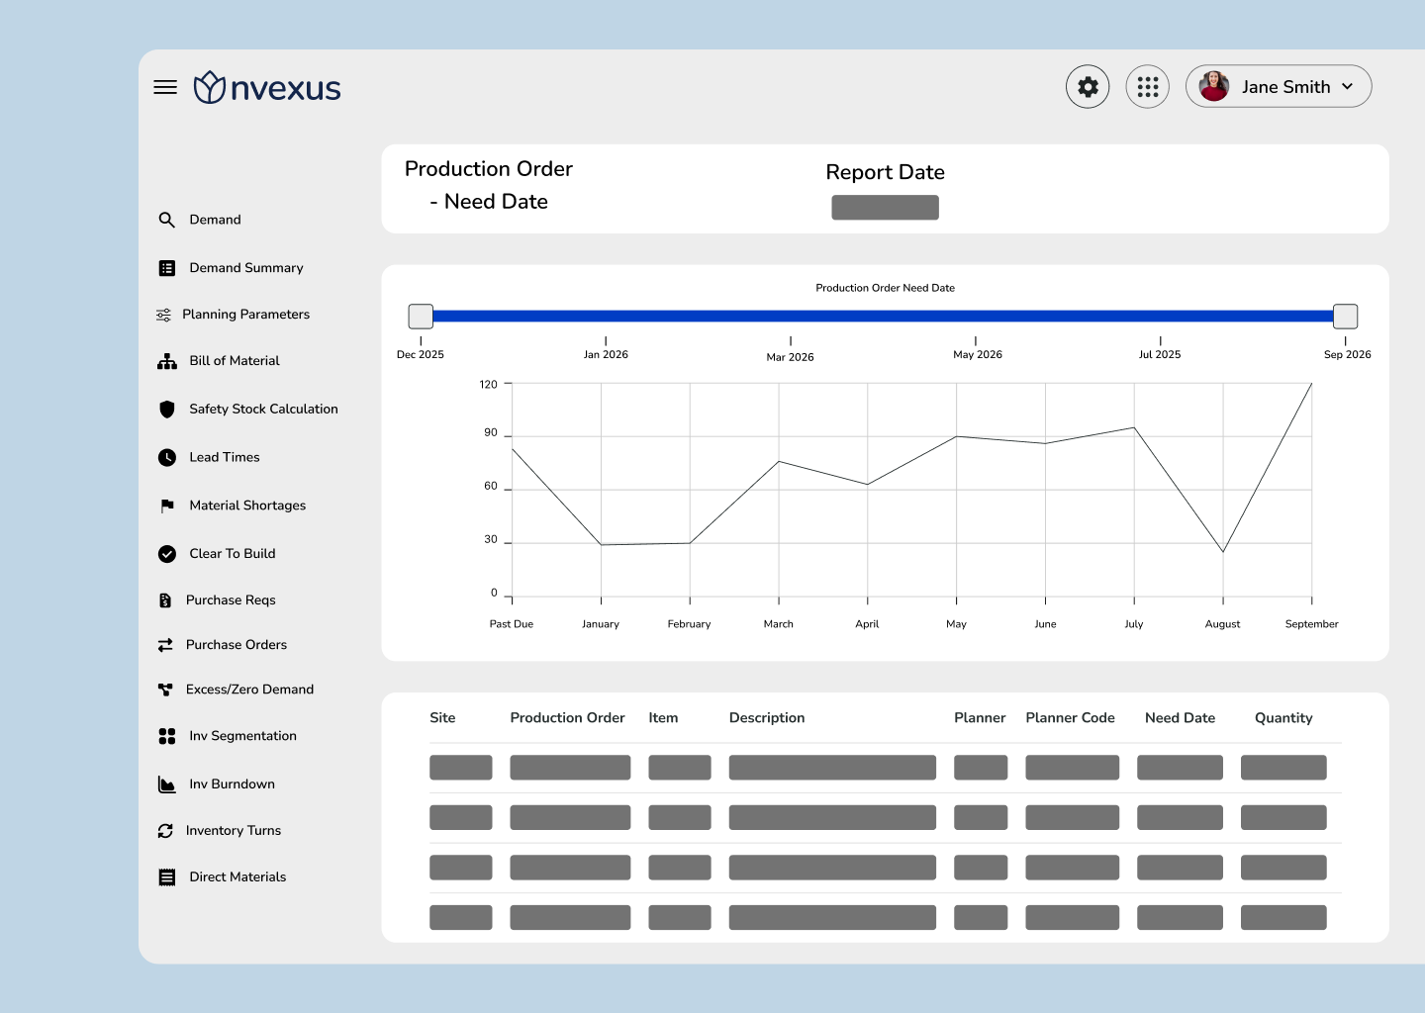
Task: Open Inventory Turns label
Action: [234, 831]
